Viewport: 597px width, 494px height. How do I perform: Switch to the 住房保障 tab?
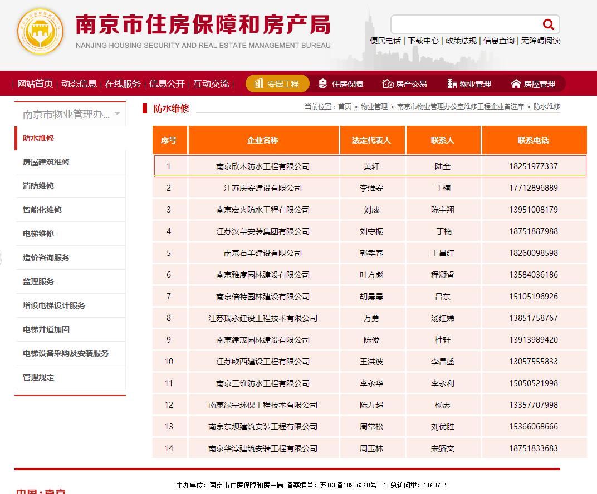pyautogui.click(x=341, y=83)
